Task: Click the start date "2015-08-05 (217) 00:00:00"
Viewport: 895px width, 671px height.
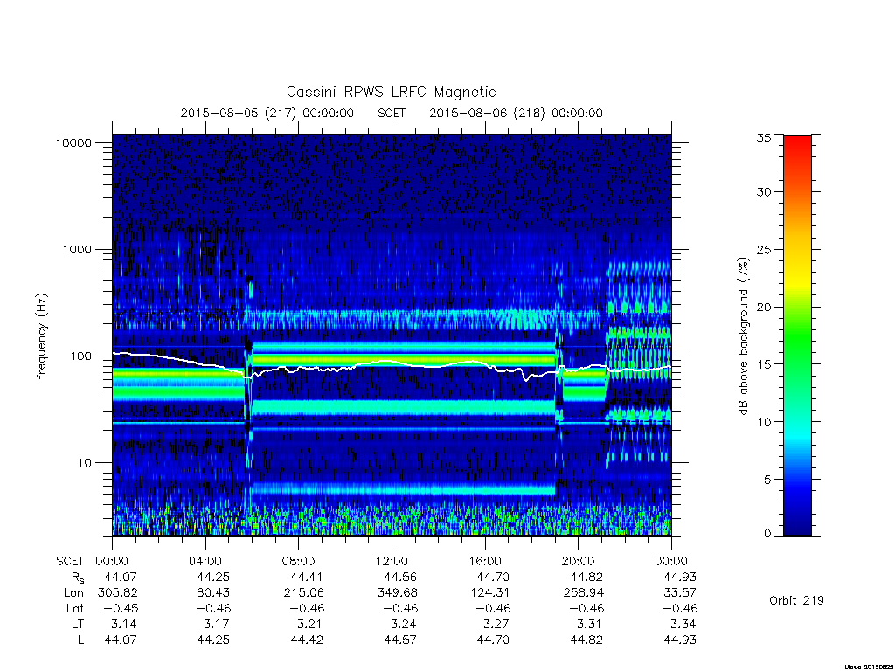Action: [267, 113]
